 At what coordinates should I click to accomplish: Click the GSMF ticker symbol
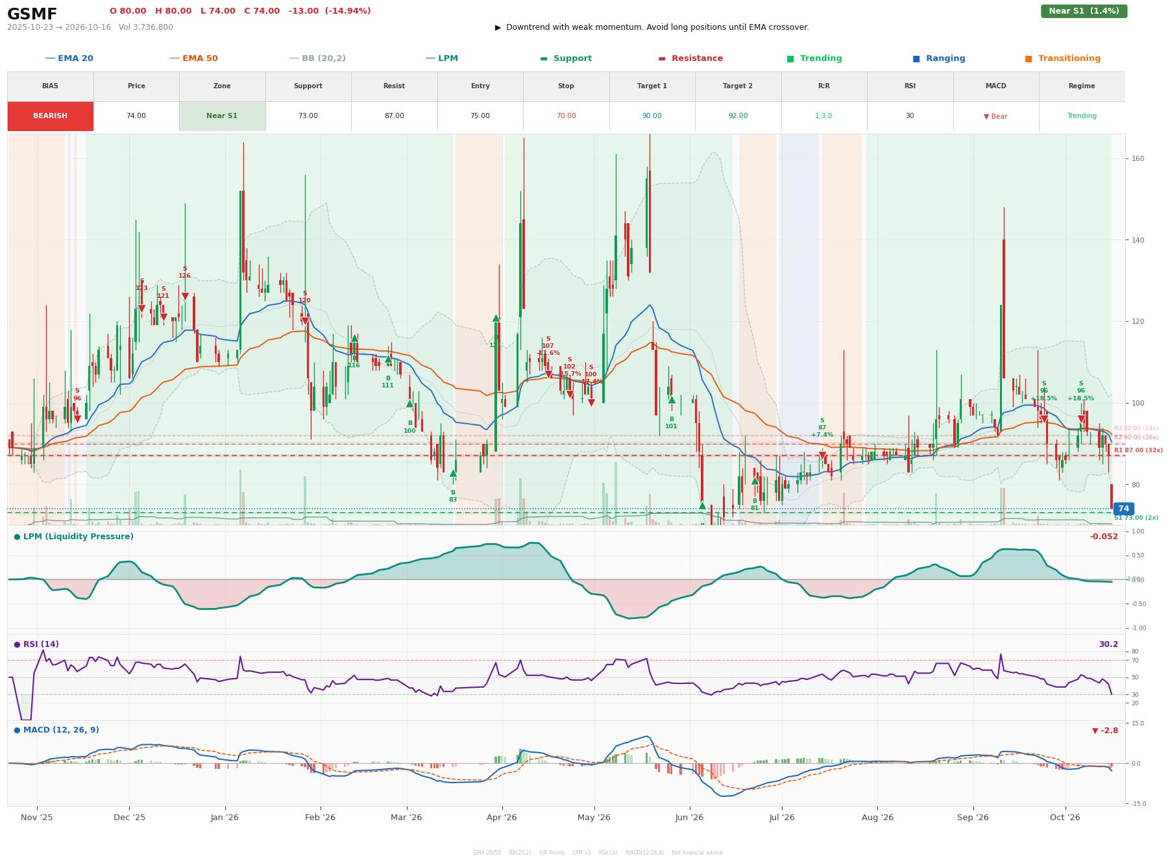pyautogui.click(x=32, y=14)
